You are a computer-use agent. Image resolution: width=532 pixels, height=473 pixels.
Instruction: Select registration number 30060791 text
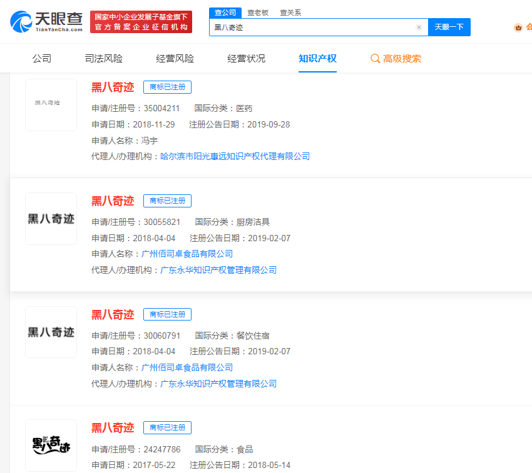[x=162, y=336]
